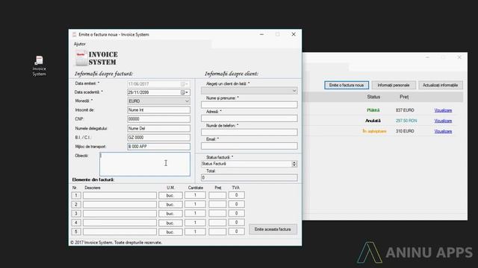Click the Emite această factură button
This screenshot has height=268, width=478.
click(273, 229)
